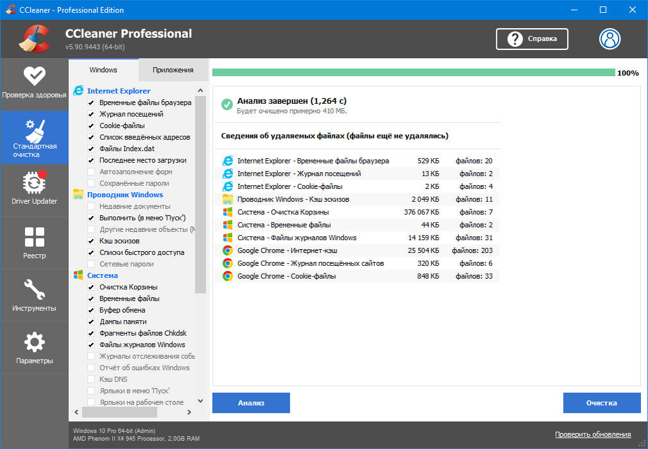The width and height of the screenshot is (648, 449).
Task: Uncheck Кэш эскизов checkbox
Action: pos(91,241)
